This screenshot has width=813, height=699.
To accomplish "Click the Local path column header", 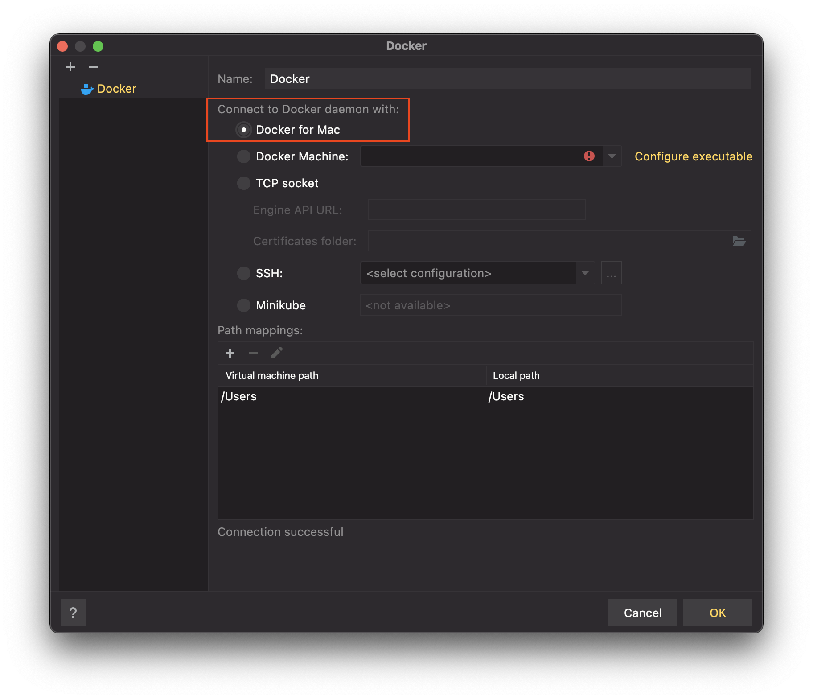I will 620,375.
